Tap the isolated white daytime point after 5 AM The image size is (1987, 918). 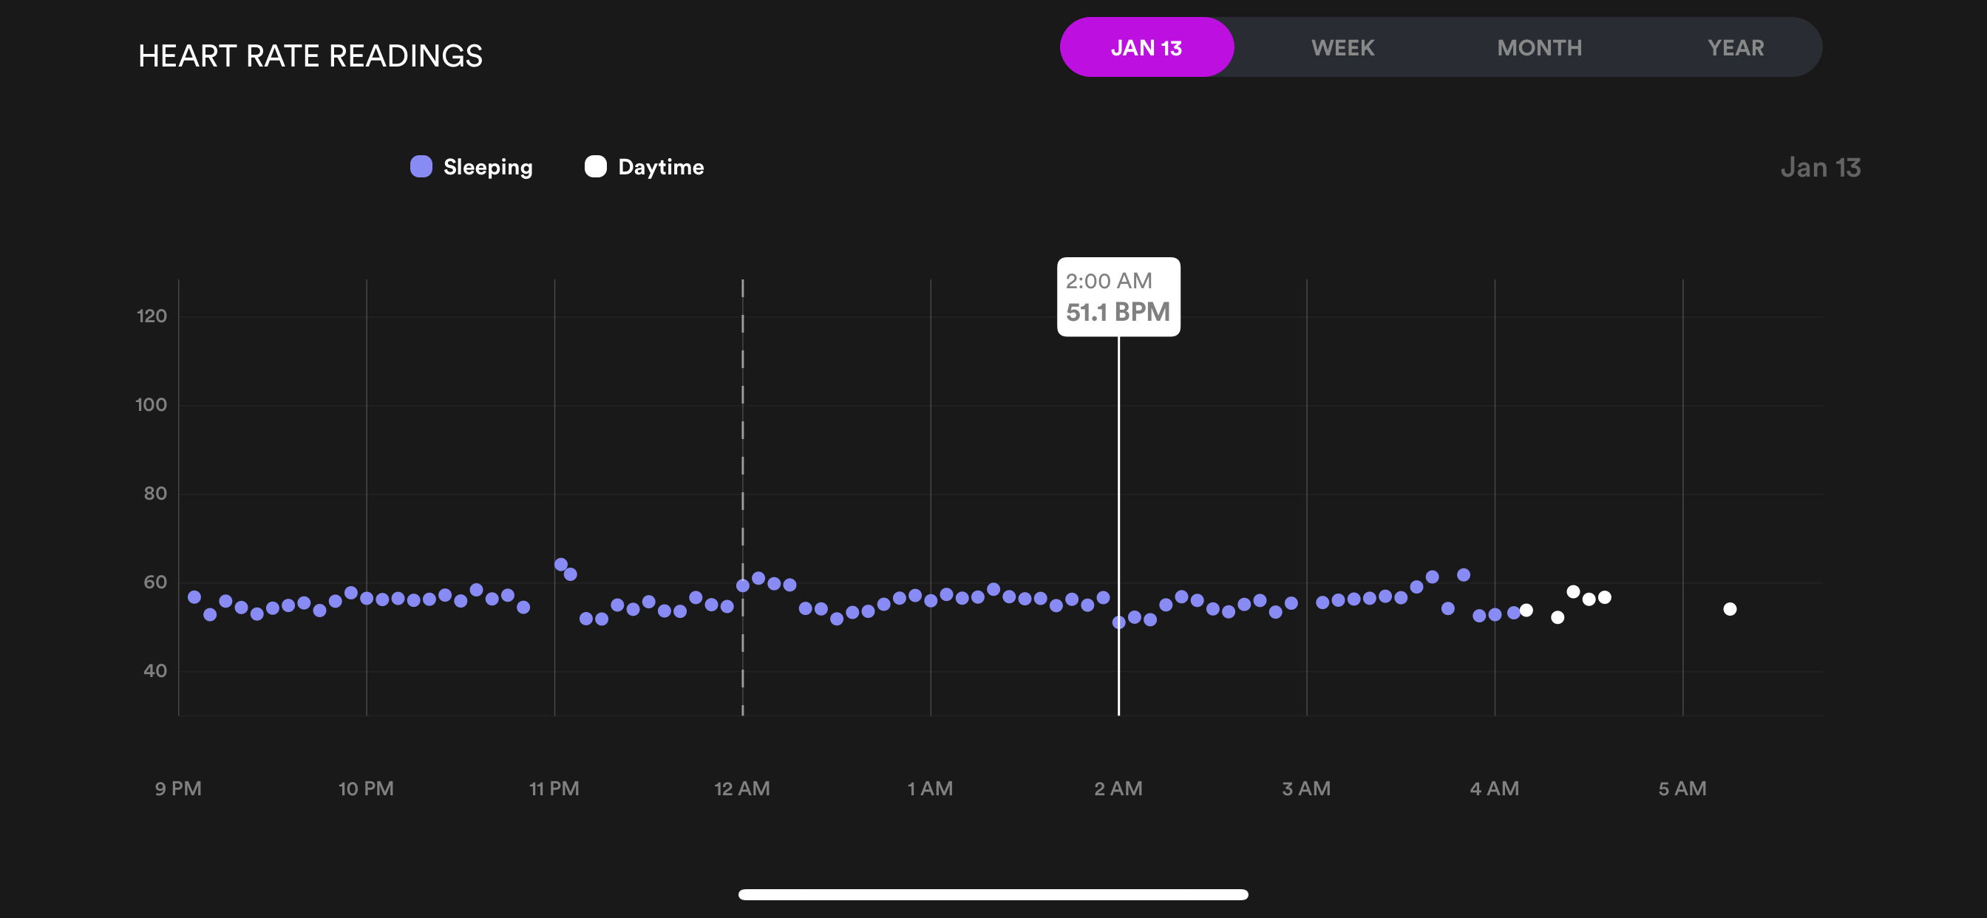point(1730,610)
